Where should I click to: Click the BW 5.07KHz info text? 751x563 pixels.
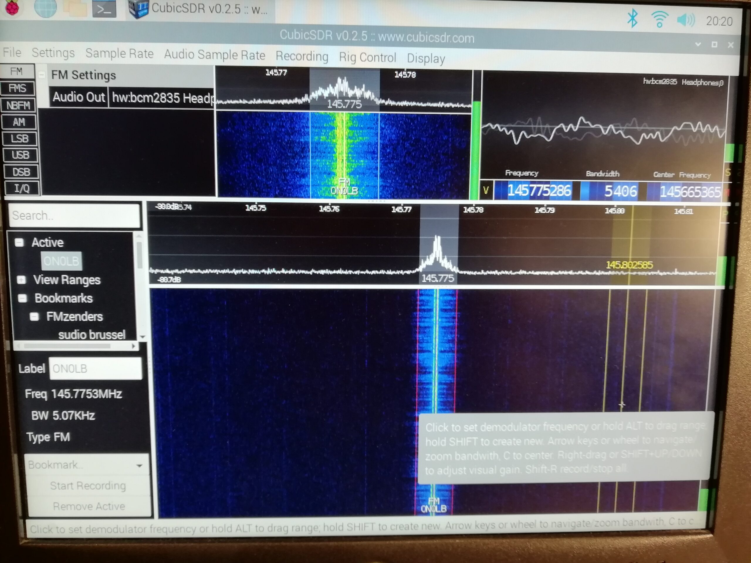tap(63, 416)
